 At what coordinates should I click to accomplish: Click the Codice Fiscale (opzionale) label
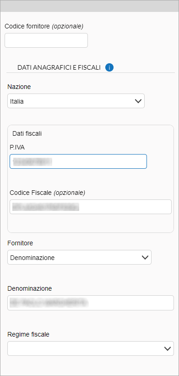(48, 193)
